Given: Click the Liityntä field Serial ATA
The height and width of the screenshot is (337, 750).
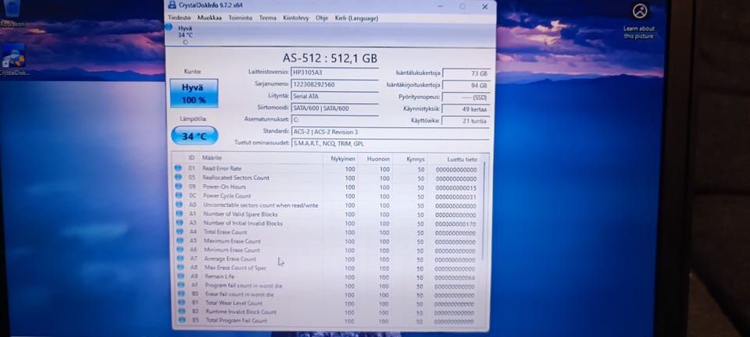Looking at the screenshot, I should click(x=334, y=96).
